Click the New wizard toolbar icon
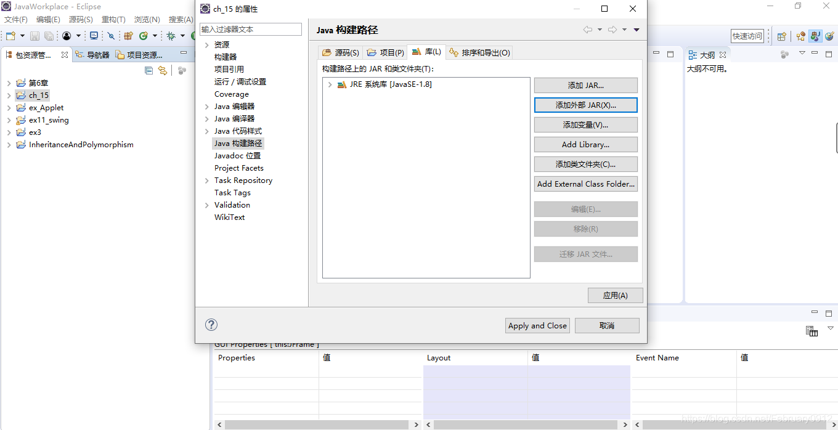 click(x=10, y=36)
